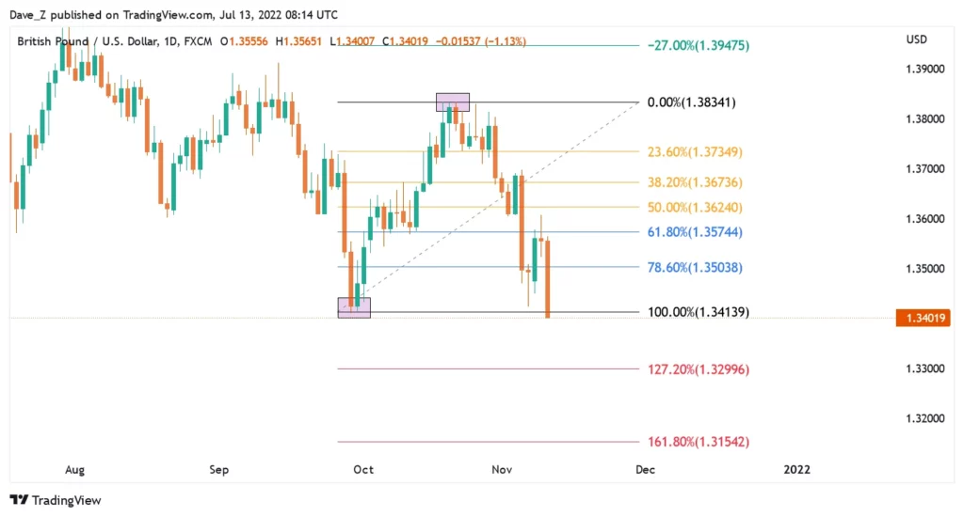Image resolution: width=964 pixels, height=517 pixels.
Task: Click the 1.39000 price axis label
Action: coord(923,70)
